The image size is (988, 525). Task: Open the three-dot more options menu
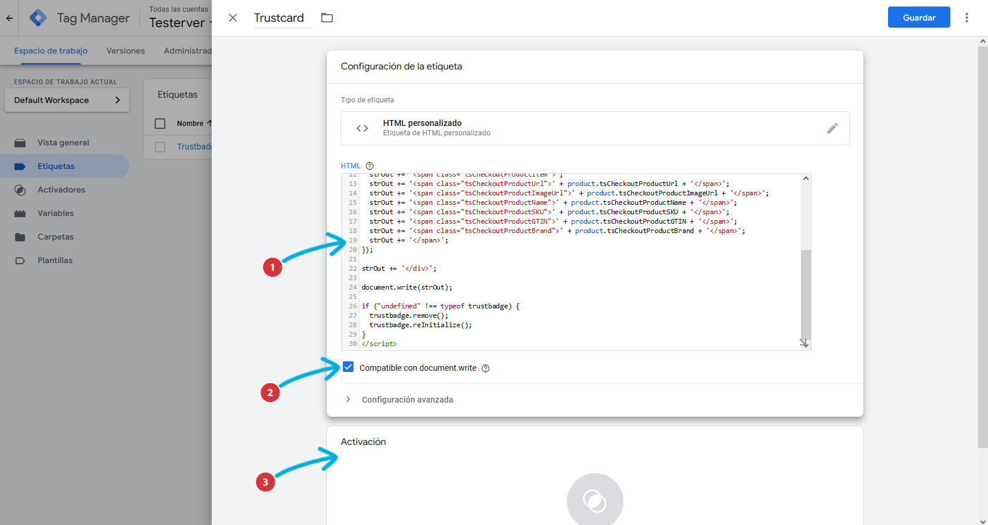tap(967, 18)
